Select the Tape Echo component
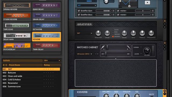This screenshot has width=172, height=97. tap(17, 27)
